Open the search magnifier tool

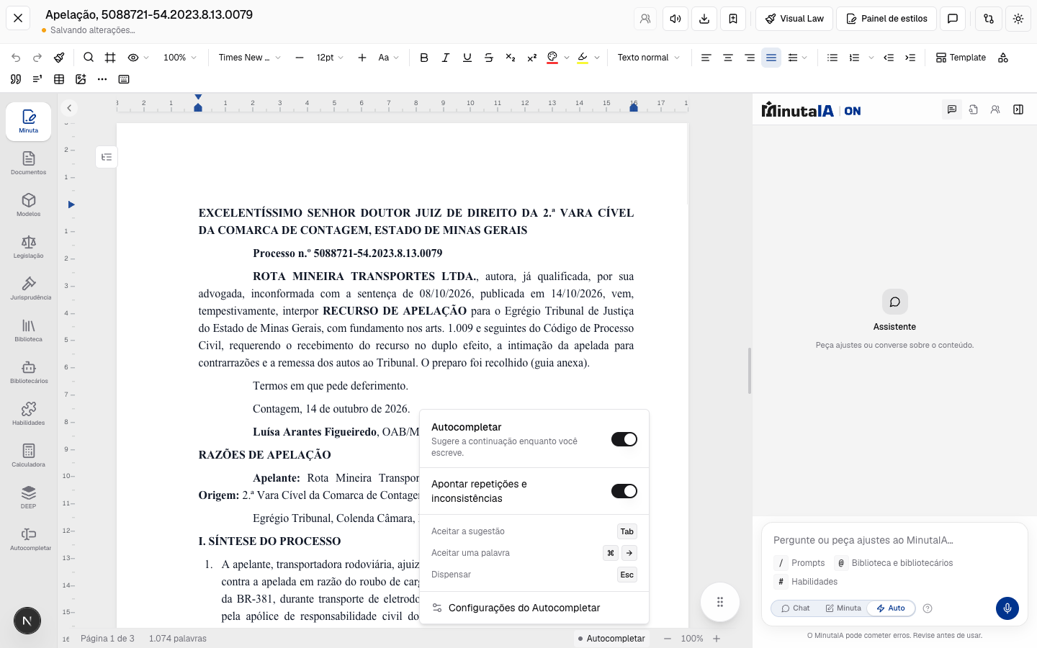(x=89, y=58)
